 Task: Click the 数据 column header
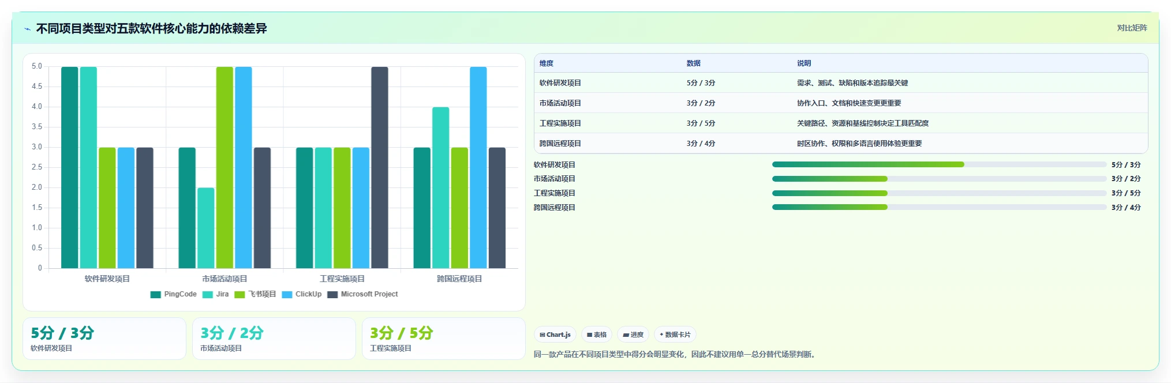tap(694, 63)
